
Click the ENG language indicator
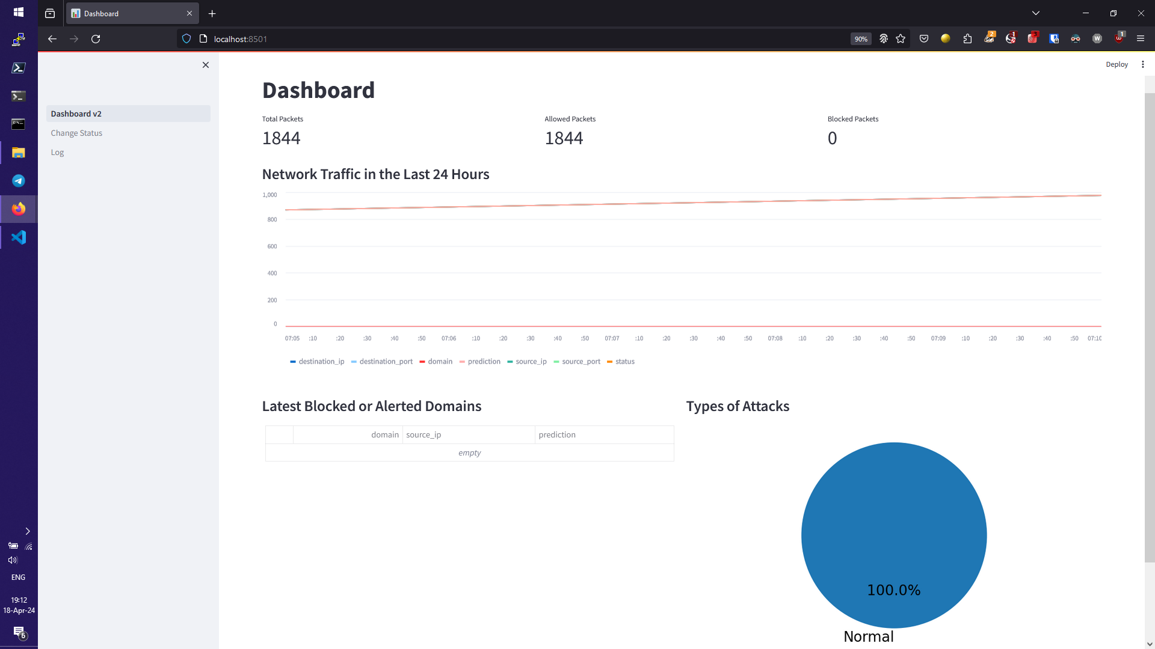[19, 577]
